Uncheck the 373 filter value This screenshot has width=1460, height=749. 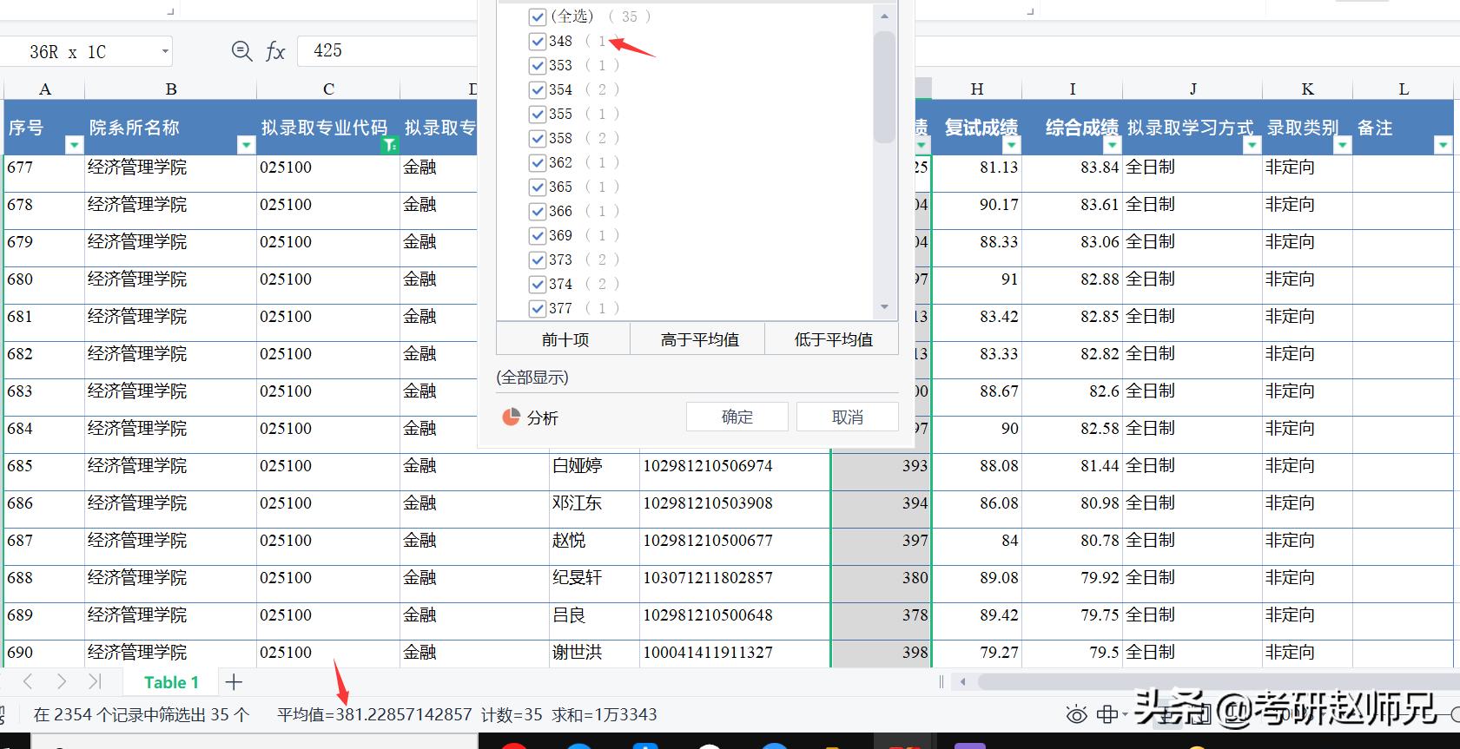[538, 260]
